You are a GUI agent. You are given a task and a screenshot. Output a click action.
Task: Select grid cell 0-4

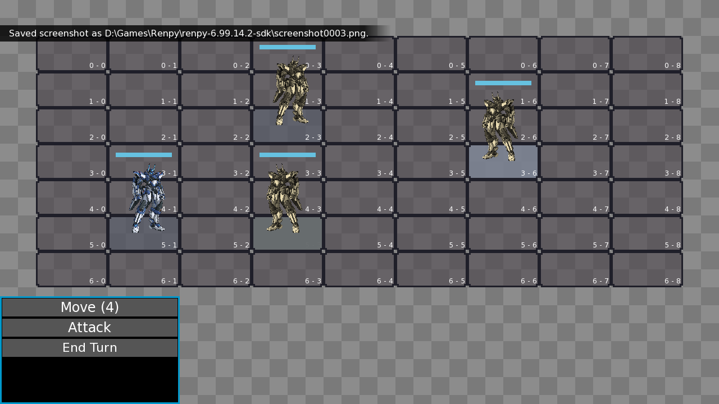[x=359, y=54]
